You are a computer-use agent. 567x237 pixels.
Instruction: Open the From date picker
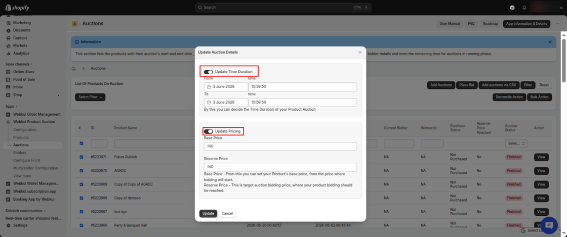tap(226, 87)
